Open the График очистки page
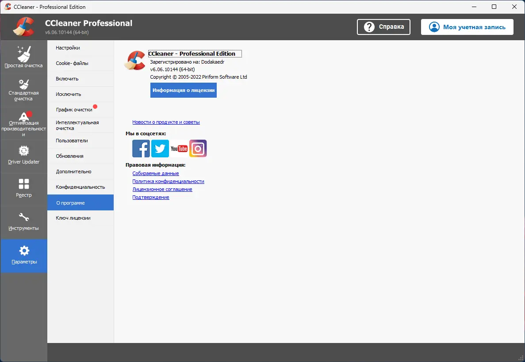The image size is (525, 362). coord(80,110)
